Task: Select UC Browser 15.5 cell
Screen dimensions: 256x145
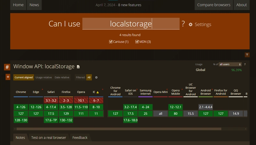Action: click(x=190, y=114)
